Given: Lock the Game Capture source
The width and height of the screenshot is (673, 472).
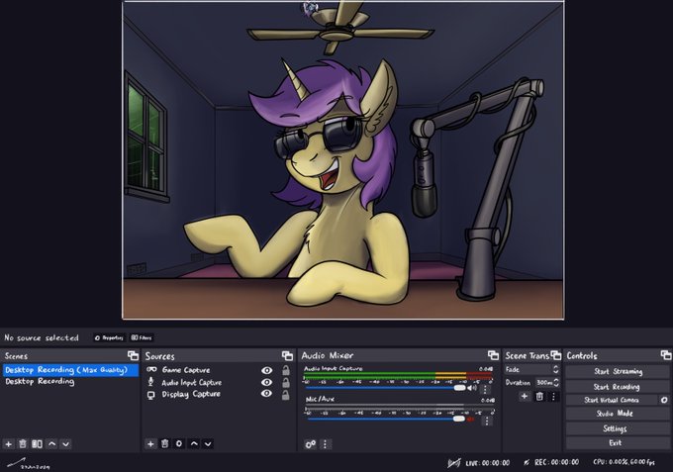Looking at the screenshot, I should (285, 370).
